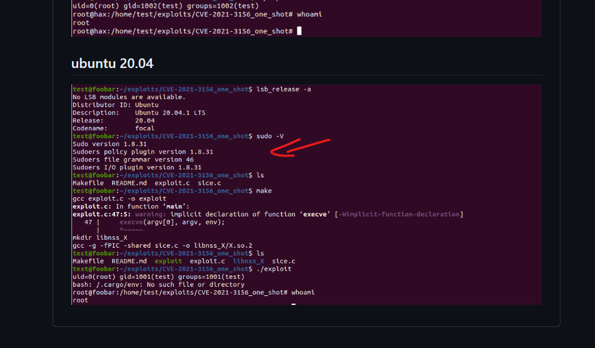The height and width of the screenshot is (348, 595).
Task: Click "exploit.c: In function 'main':" line
Action: click(x=131, y=206)
